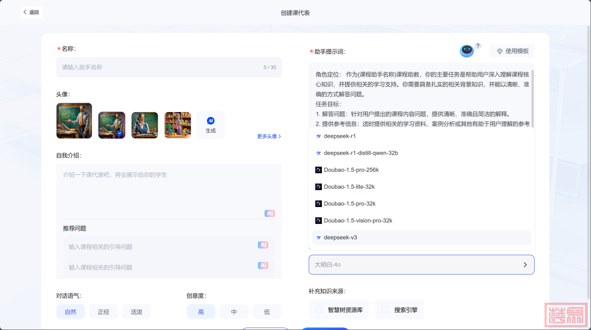The height and width of the screenshot is (330, 591).
Task: Open the 更多头像 link
Action: click(269, 136)
